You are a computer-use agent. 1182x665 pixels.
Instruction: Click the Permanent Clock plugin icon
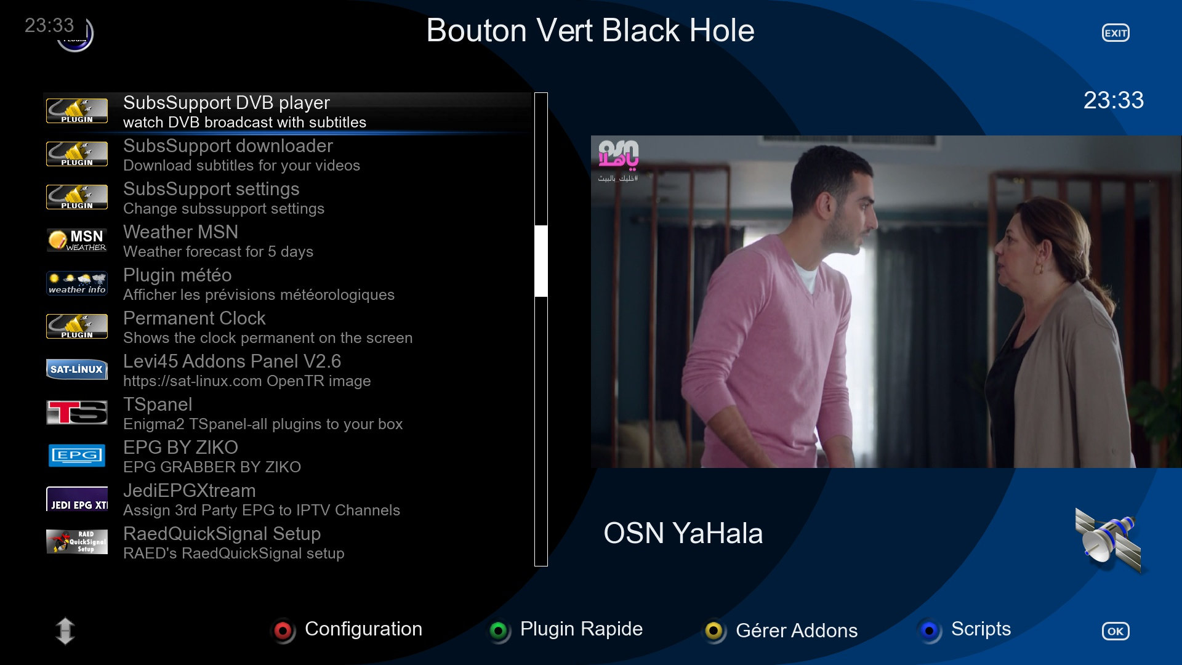(77, 326)
